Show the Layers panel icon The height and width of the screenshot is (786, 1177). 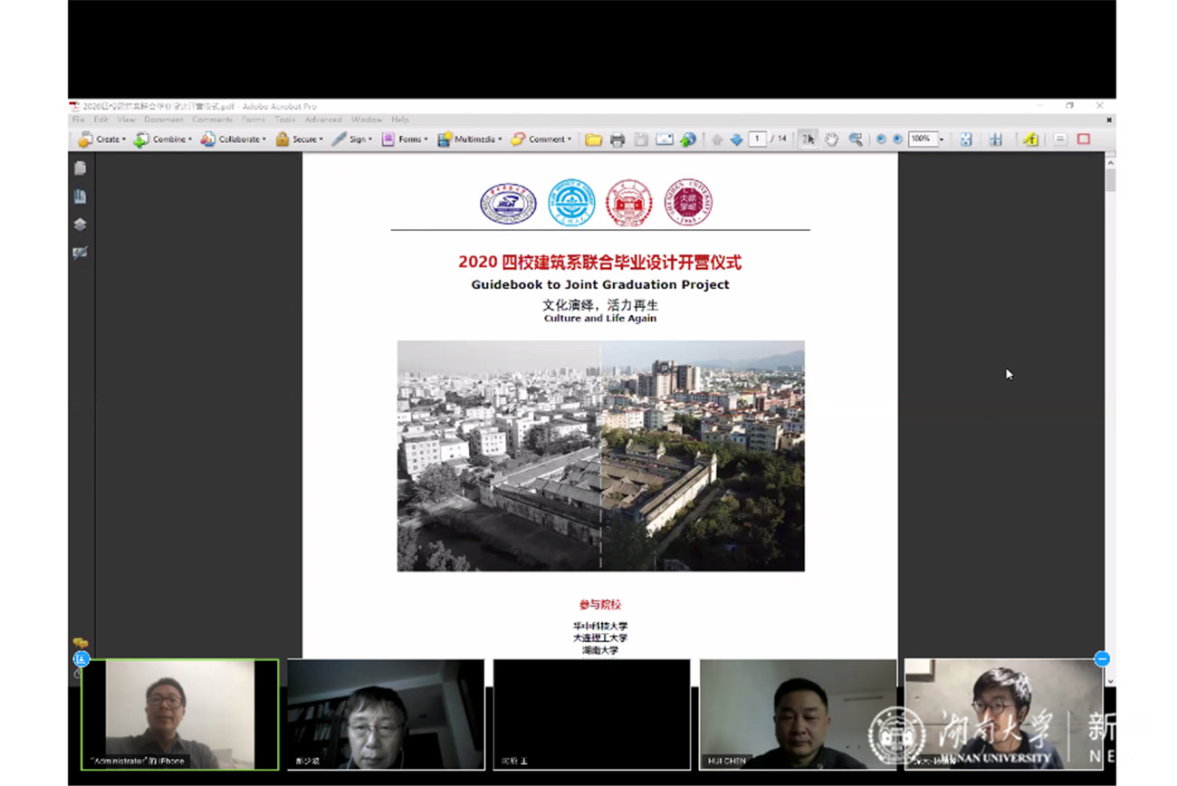click(80, 225)
